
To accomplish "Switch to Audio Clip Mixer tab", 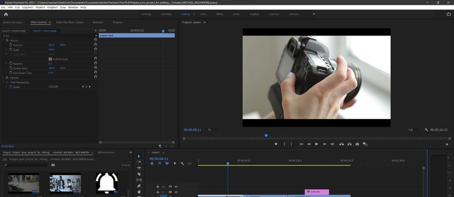I will pyautogui.click(x=70, y=22).
